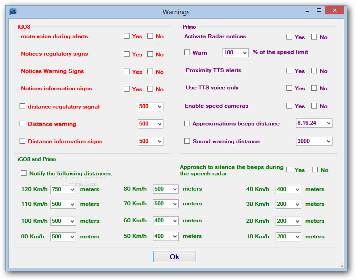Check No for Activate Radar notices
356x280 pixels.
pyautogui.click(x=314, y=37)
